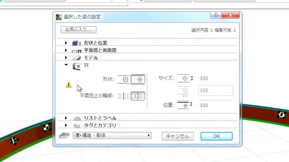The height and width of the screenshot is (162, 289).
Task: Edit the サイズ value 100
Action: [215, 78]
